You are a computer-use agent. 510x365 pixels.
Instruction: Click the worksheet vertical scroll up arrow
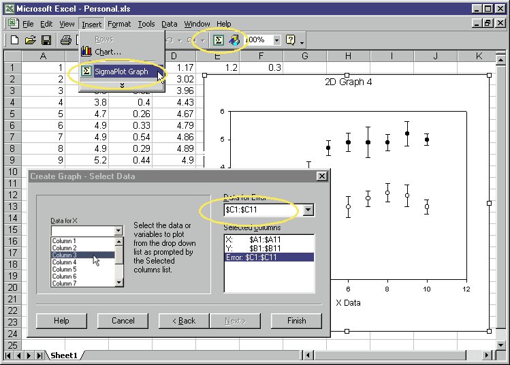tap(500, 60)
